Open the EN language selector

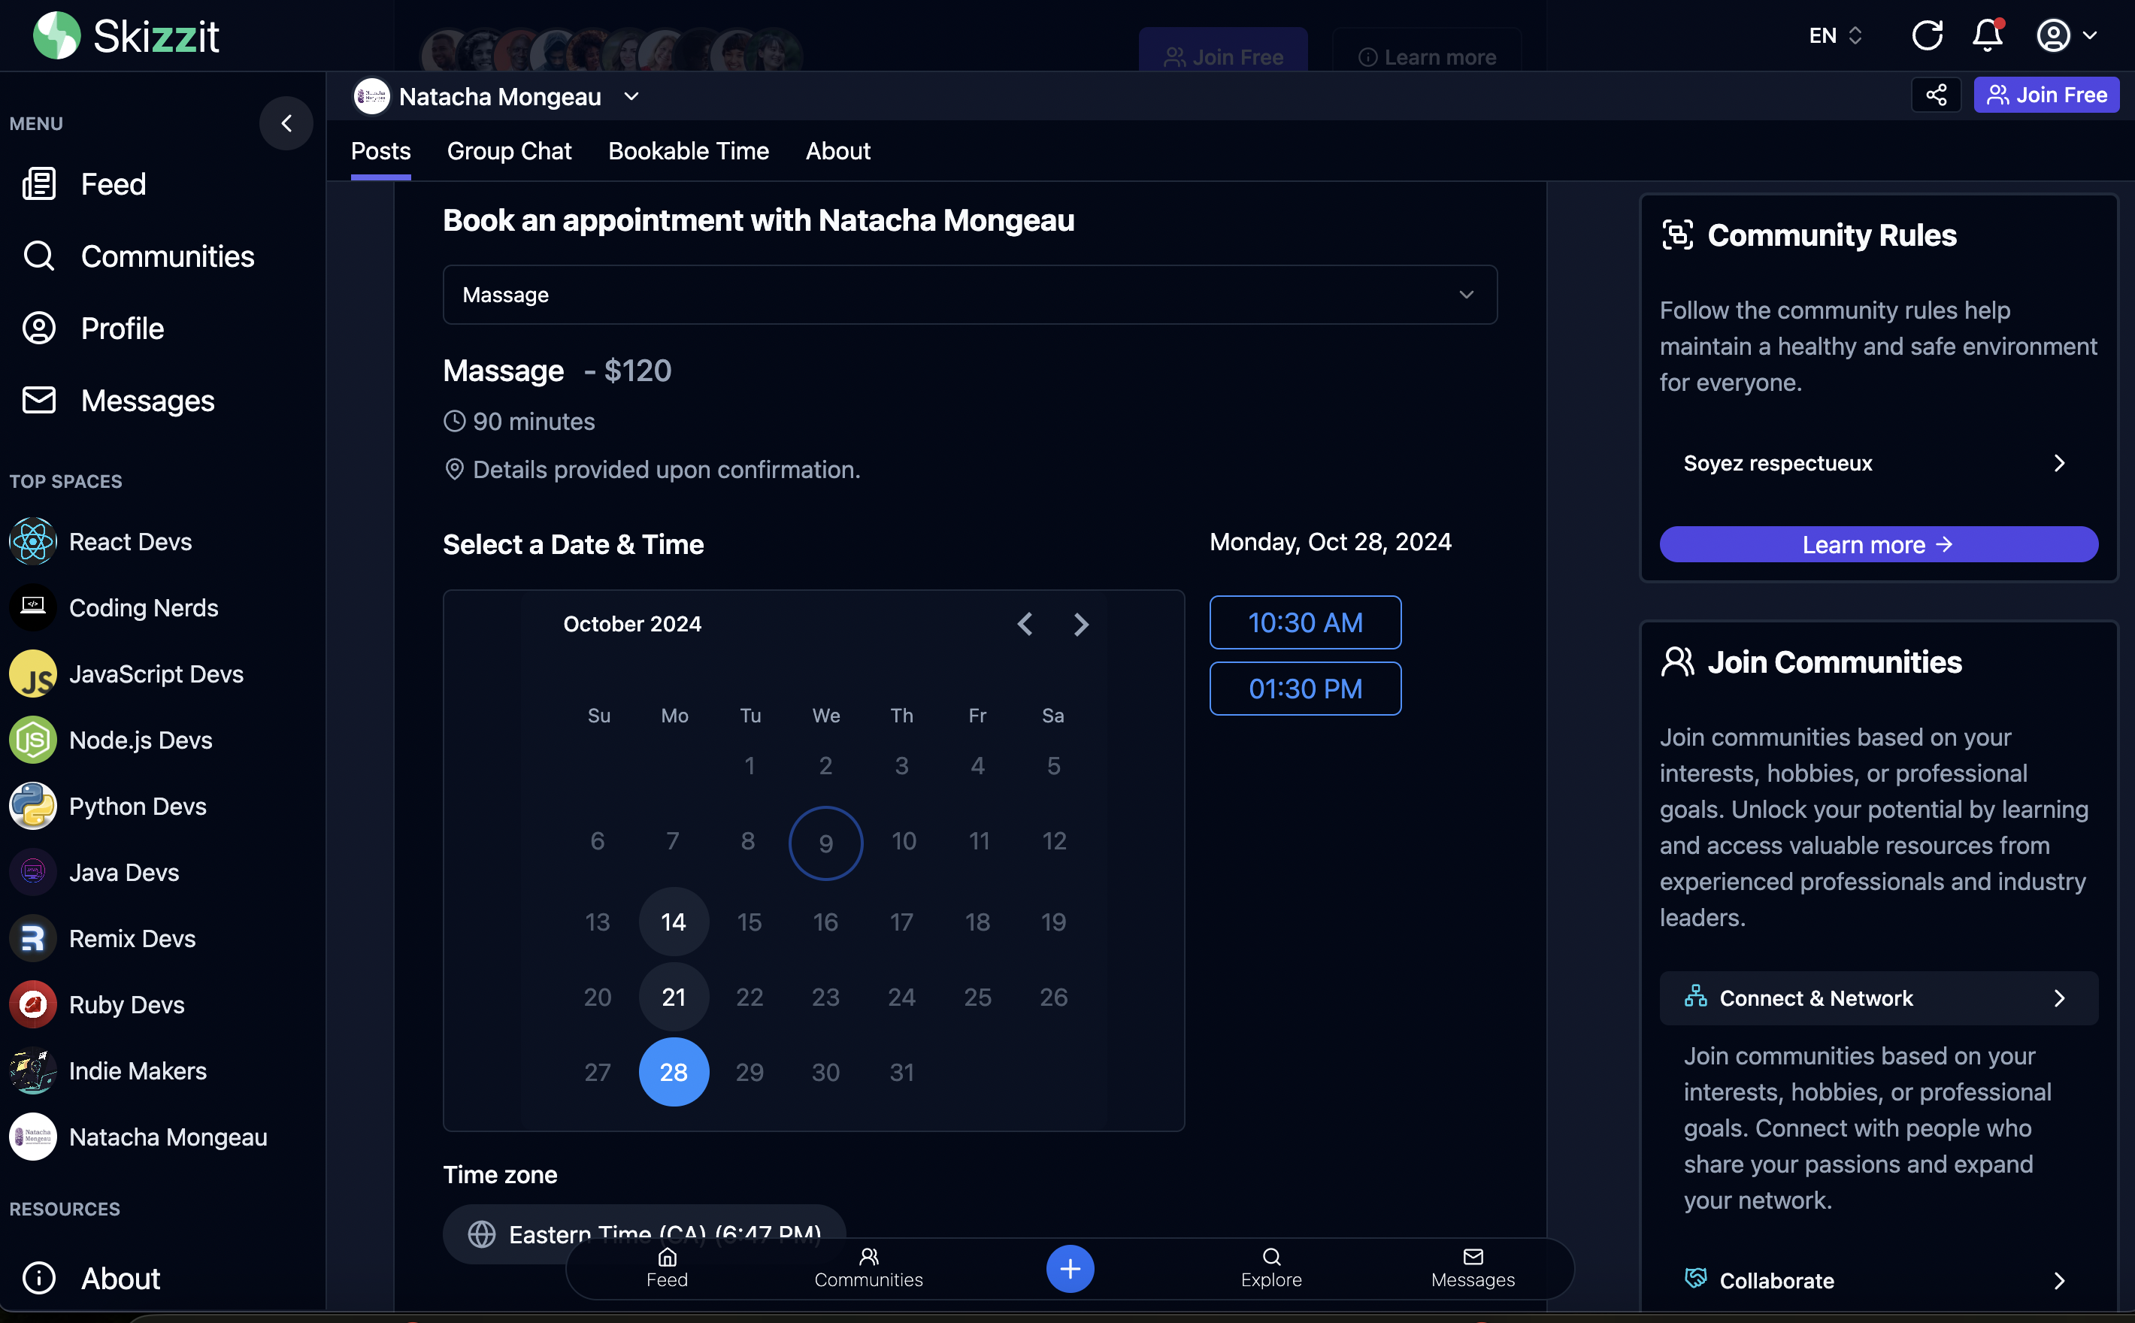[x=1835, y=36]
